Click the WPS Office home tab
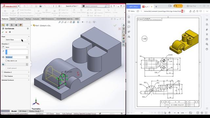Viewport: 210px width, 118px height. 134,7
